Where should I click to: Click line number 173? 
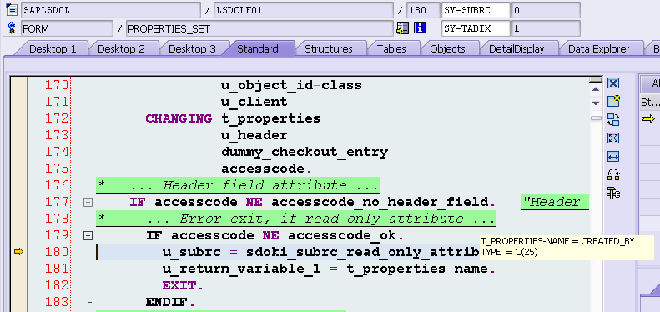pos(57,135)
